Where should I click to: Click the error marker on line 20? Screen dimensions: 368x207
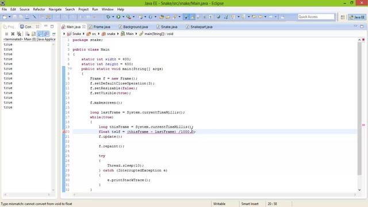click(64, 132)
